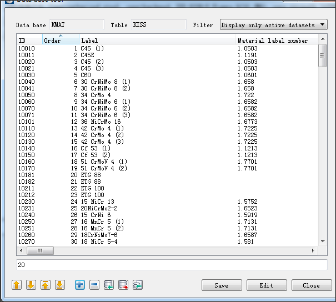Click material number 1.0601
336x302 pixels.
pyautogui.click(x=247, y=75)
